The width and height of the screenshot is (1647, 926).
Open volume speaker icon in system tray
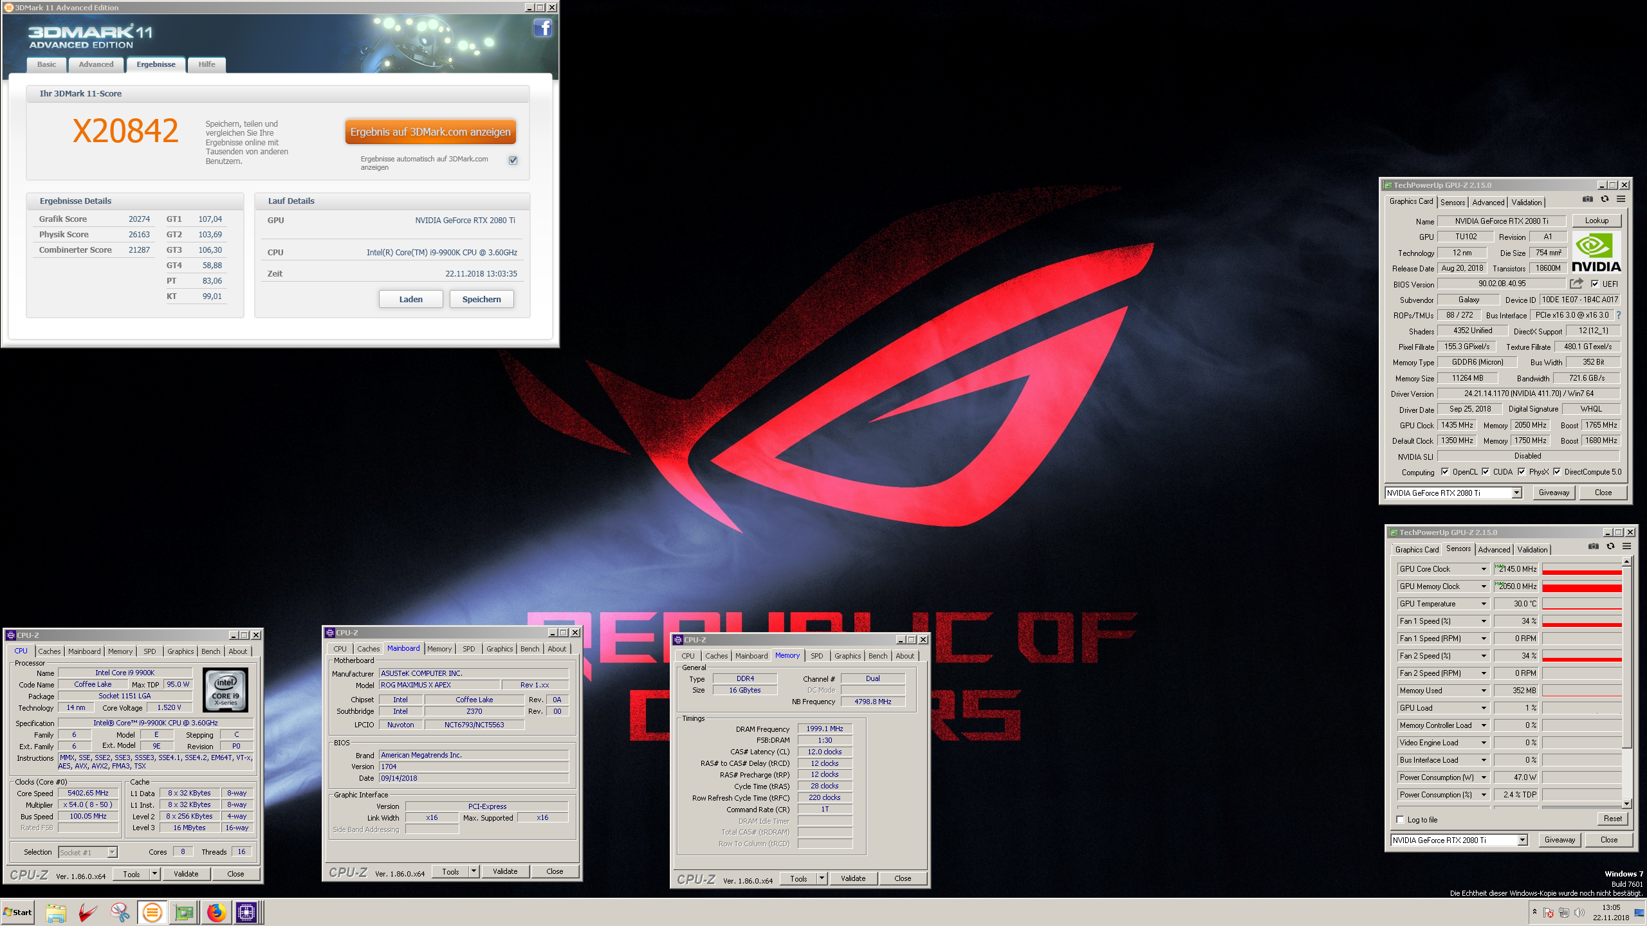point(1579,912)
